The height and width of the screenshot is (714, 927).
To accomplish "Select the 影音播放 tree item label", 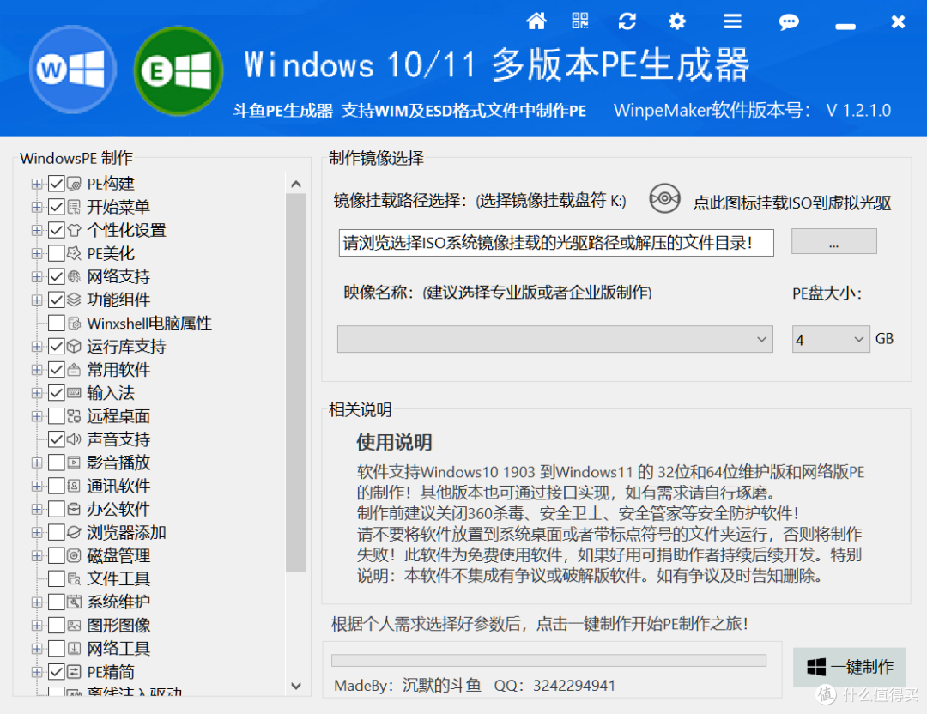I will click(118, 463).
